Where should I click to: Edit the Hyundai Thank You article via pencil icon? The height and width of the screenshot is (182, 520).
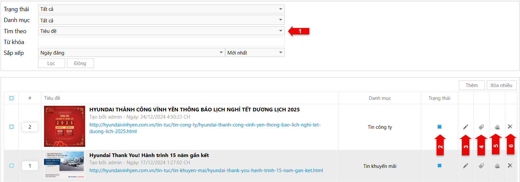(465, 166)
